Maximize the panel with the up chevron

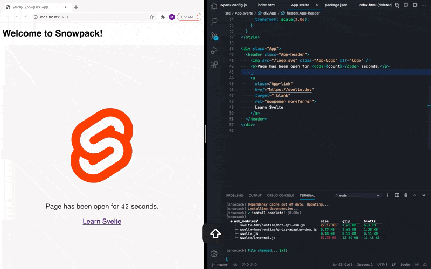pyautogui.click(x=414, y=195)
